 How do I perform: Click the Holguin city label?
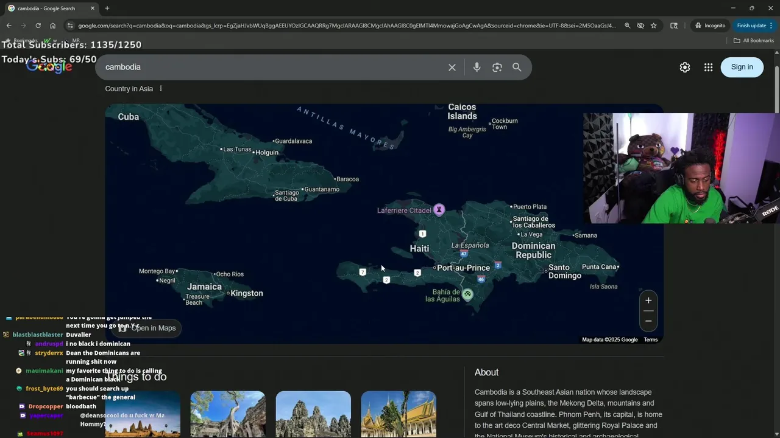point(267,153)
